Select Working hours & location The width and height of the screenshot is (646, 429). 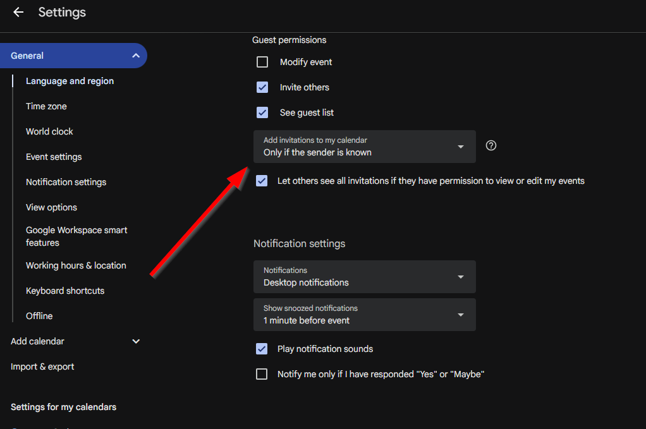(x=76, y=265)
